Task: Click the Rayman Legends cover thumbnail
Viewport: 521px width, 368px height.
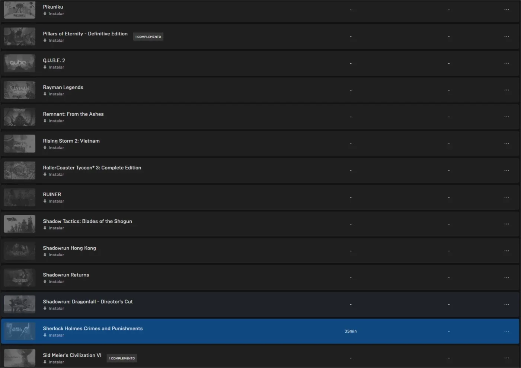Action: (x=19, y=90)
